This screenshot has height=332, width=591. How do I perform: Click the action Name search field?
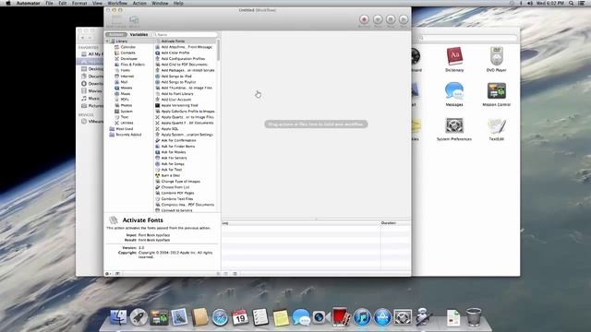[x=185, y=34]
